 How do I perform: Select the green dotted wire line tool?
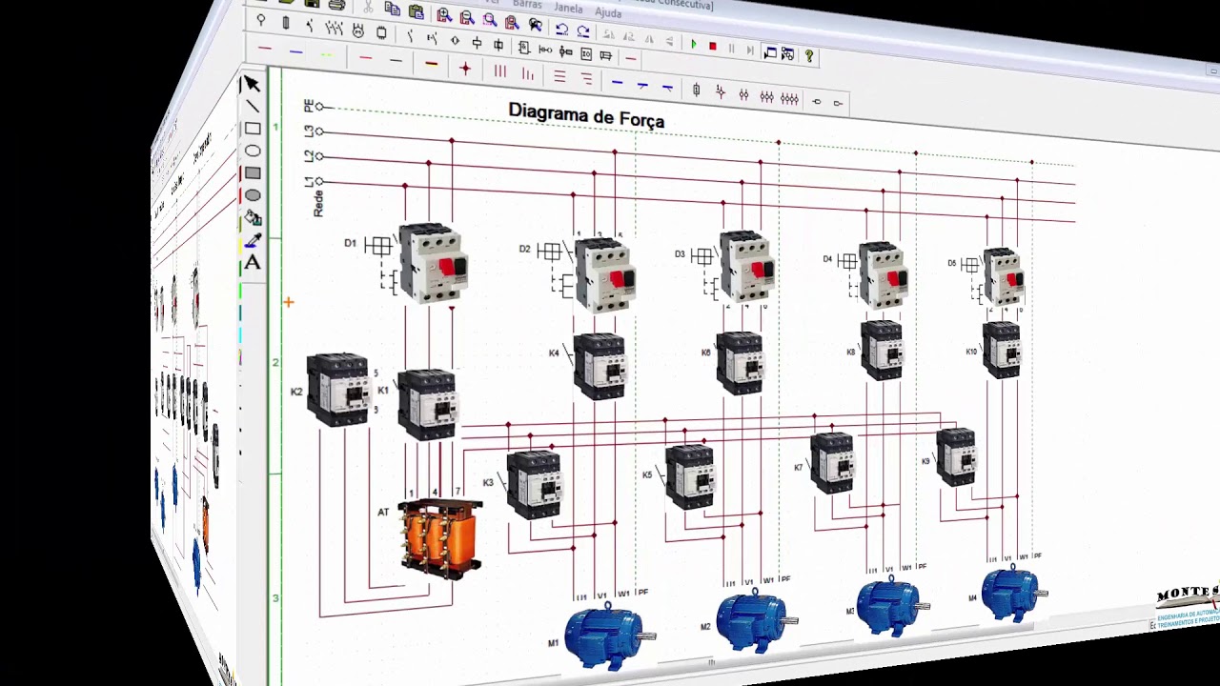(x=326, y=54)
